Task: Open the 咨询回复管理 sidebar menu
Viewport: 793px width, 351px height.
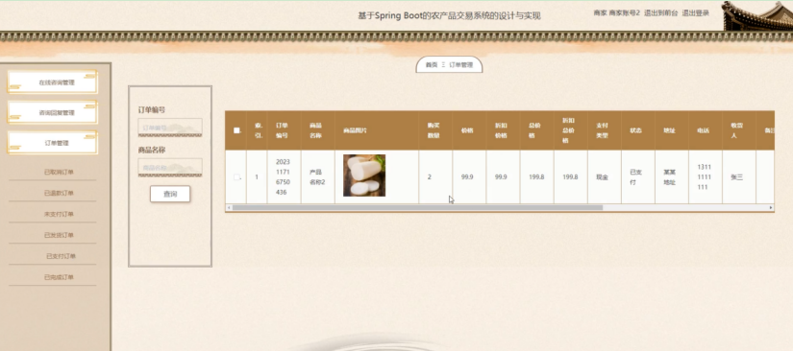Action: click(53, 112)
